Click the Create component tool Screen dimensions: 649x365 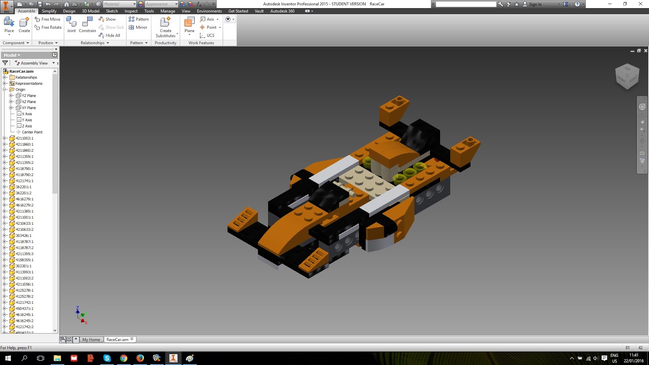(24, 25)
